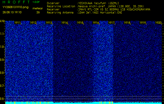The image size is (164, 104).
Task: Click the 0.6 frequency axis label
Action: [2, 99]
